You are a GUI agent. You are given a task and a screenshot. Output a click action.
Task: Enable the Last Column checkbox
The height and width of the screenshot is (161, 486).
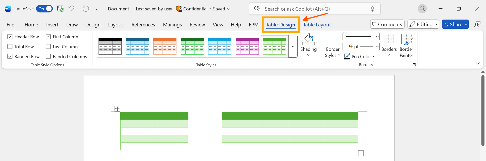tap(48, 46)
